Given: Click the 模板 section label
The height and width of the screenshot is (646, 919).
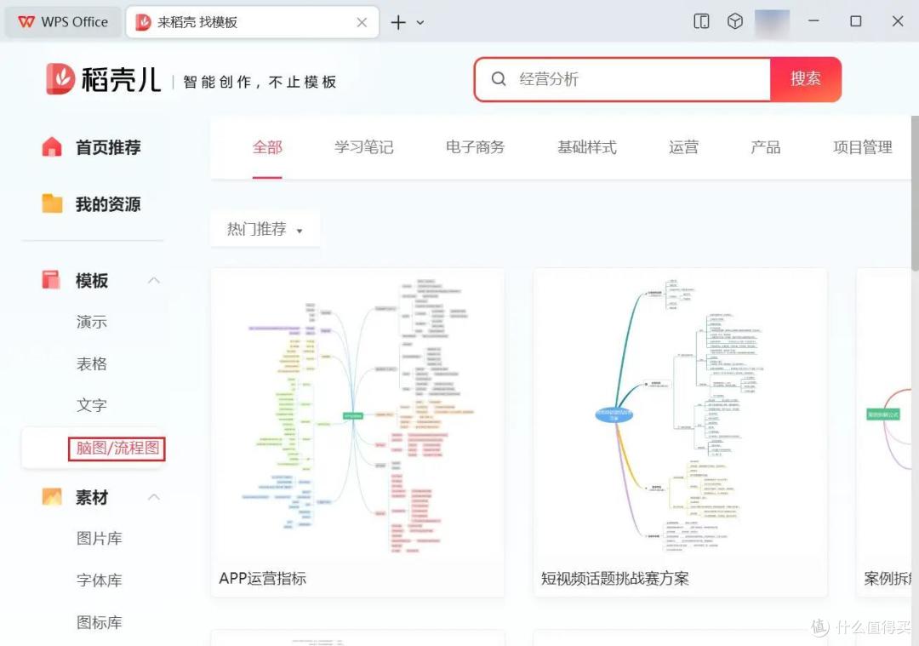Looking at the screenshot, I should 92,280.
